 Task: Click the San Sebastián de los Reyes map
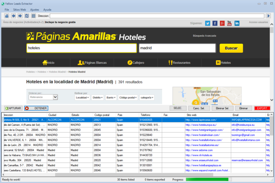(207, 96)
